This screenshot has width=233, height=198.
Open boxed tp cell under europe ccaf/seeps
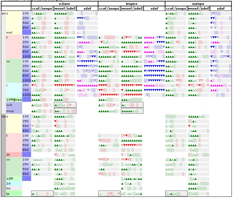[176, 194]
